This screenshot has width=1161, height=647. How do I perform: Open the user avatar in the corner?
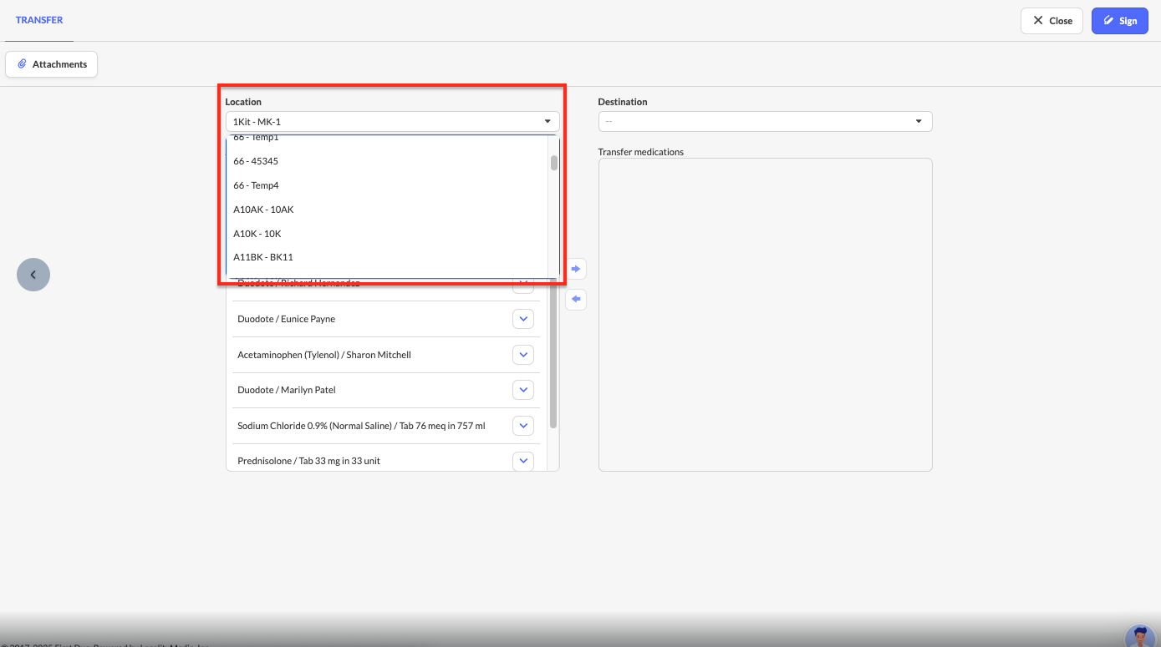pyautogui.click(x=1139, y=636)
